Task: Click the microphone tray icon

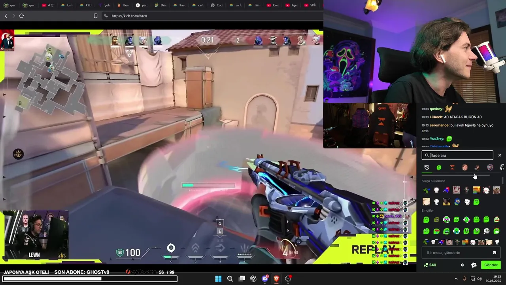Action: (464, 279)
